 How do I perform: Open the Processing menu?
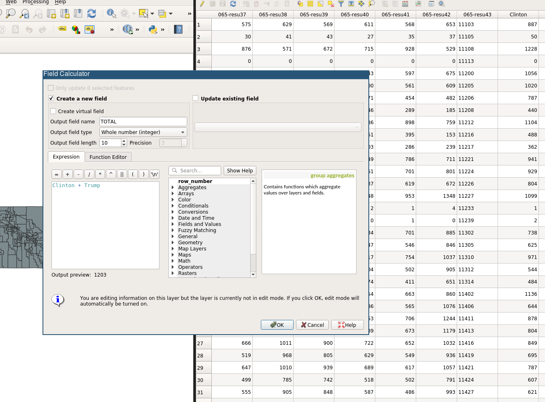tap(36, 2)
